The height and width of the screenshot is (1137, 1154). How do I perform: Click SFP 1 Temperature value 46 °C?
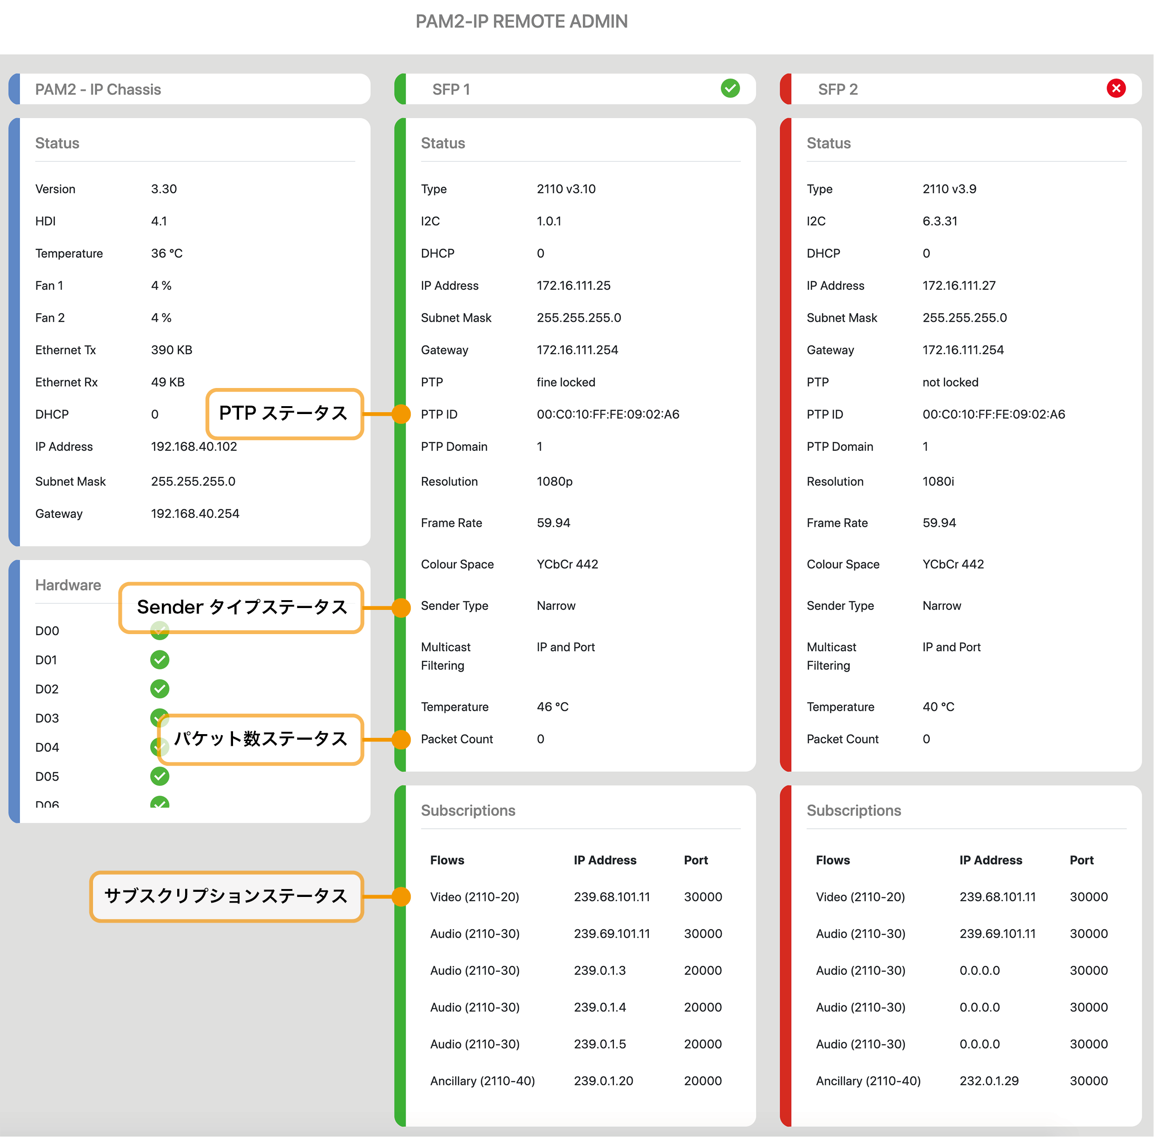(x=552, y=707)
